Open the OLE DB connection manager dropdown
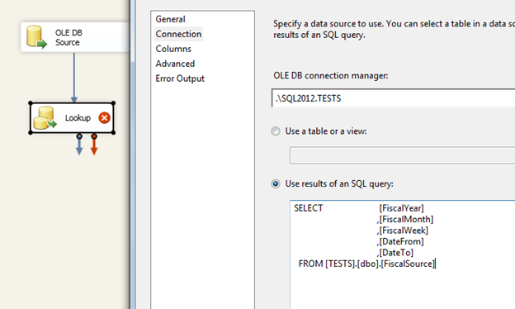Image resolution: width=515 pixels, height=309 pixels. pyautogui.click(x=393, y=98)
